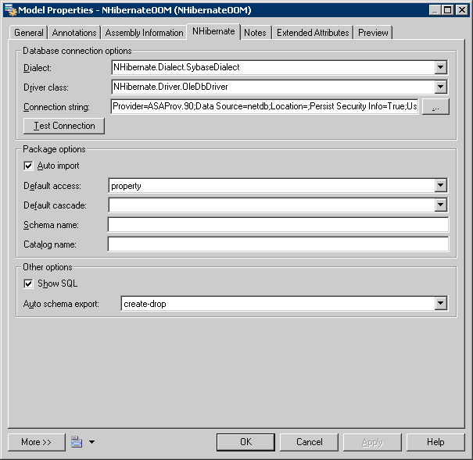
Task: Focus the Schema name field
Action: click(278, 225)
